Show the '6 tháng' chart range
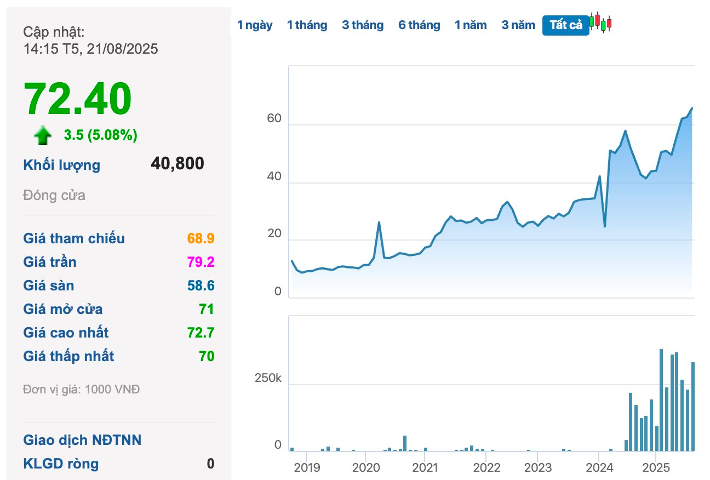The height and width of the screenshot is (480, 710). tap(419, 25)
